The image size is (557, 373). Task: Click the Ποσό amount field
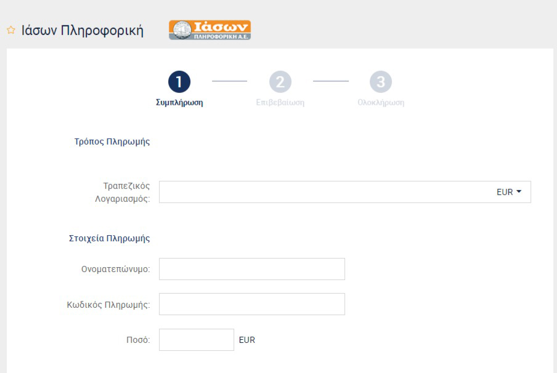coord(197,340)
